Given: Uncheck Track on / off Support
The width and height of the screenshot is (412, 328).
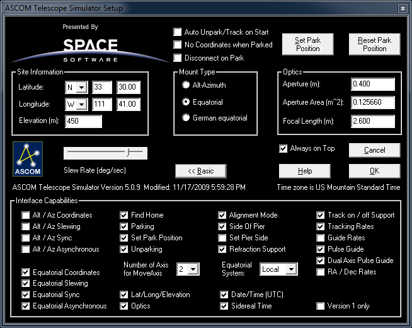Looking at the screenshot, I should (x=320, y=215).
